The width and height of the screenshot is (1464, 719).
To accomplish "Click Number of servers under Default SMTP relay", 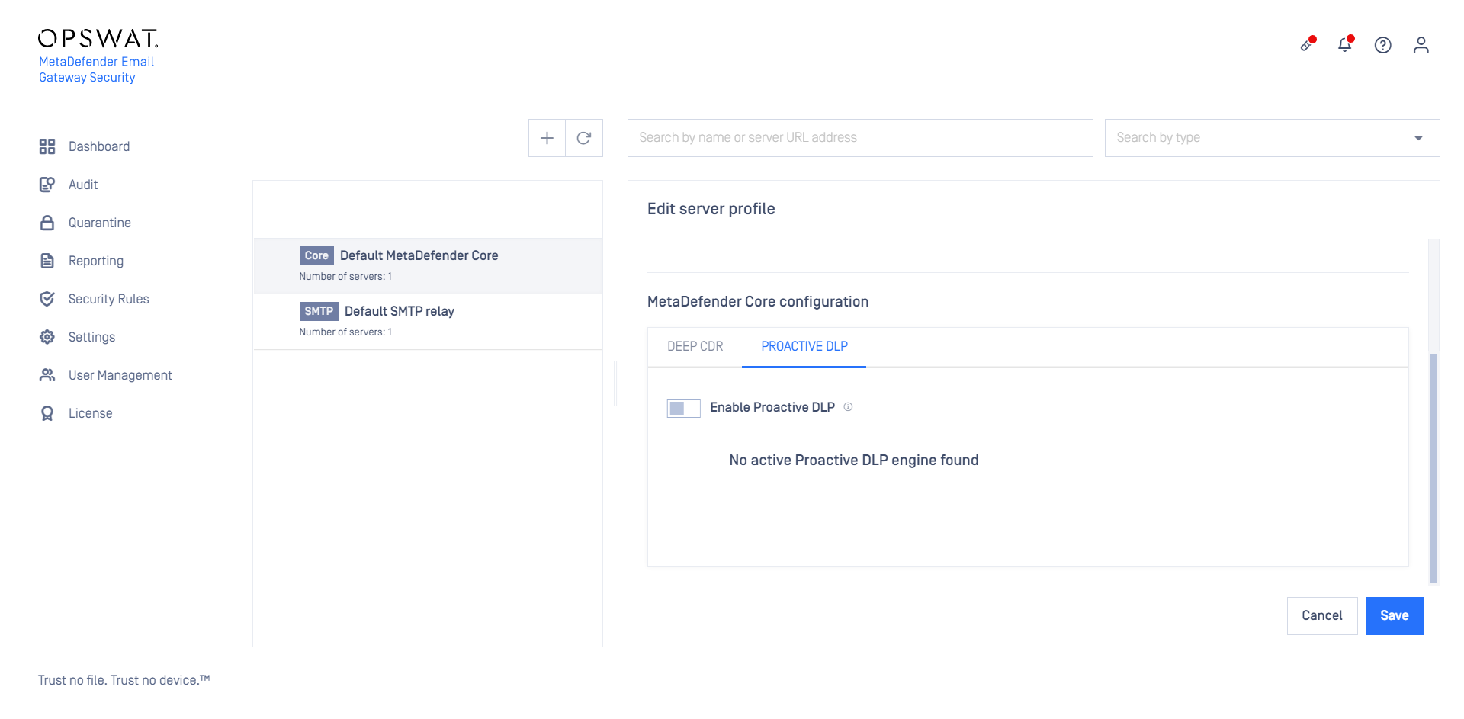I will click(x=345, y=332).
